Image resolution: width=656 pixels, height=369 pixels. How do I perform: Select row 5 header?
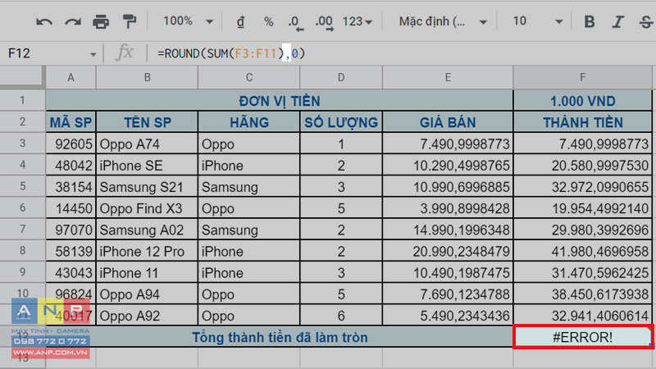coord(23,186)
